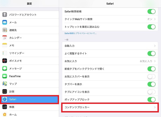This screenshot has width=161, height=117.
Task: Tap the お気に入り value on the right
Action: pyautogui.click(x=146, y=61)
